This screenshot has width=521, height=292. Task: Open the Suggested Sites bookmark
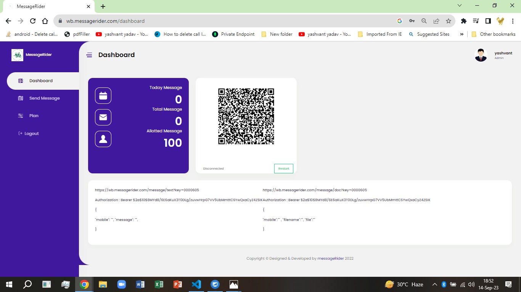pyautogui.click(x=429, y=34)
